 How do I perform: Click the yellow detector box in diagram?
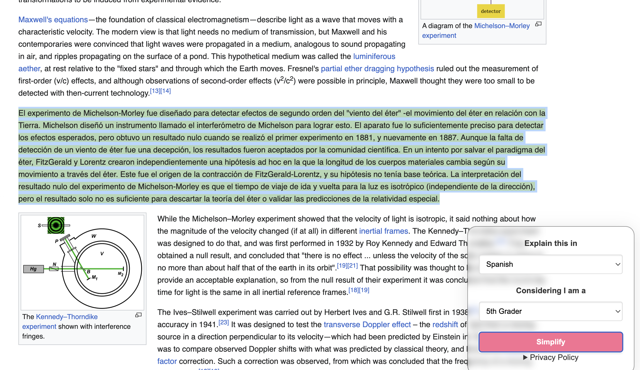[490, 11]
